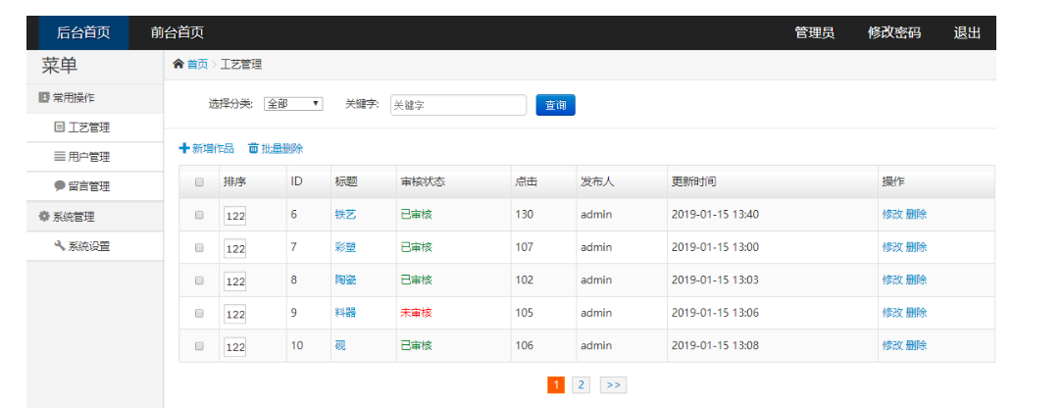Click the 排序 input for row 砚
This screenshot has width=1064, height=408.
[234, 347]
